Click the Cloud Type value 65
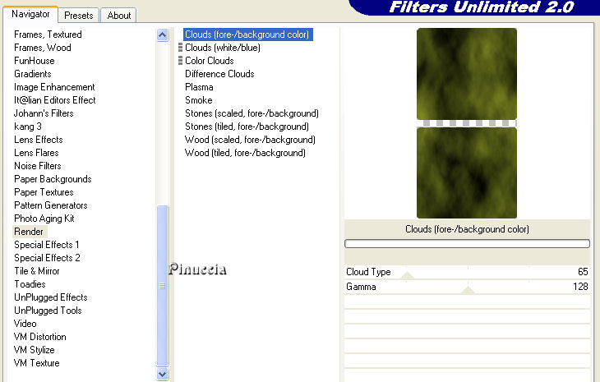The height and width of the screenshot is (382, 600). pos(583,272)
